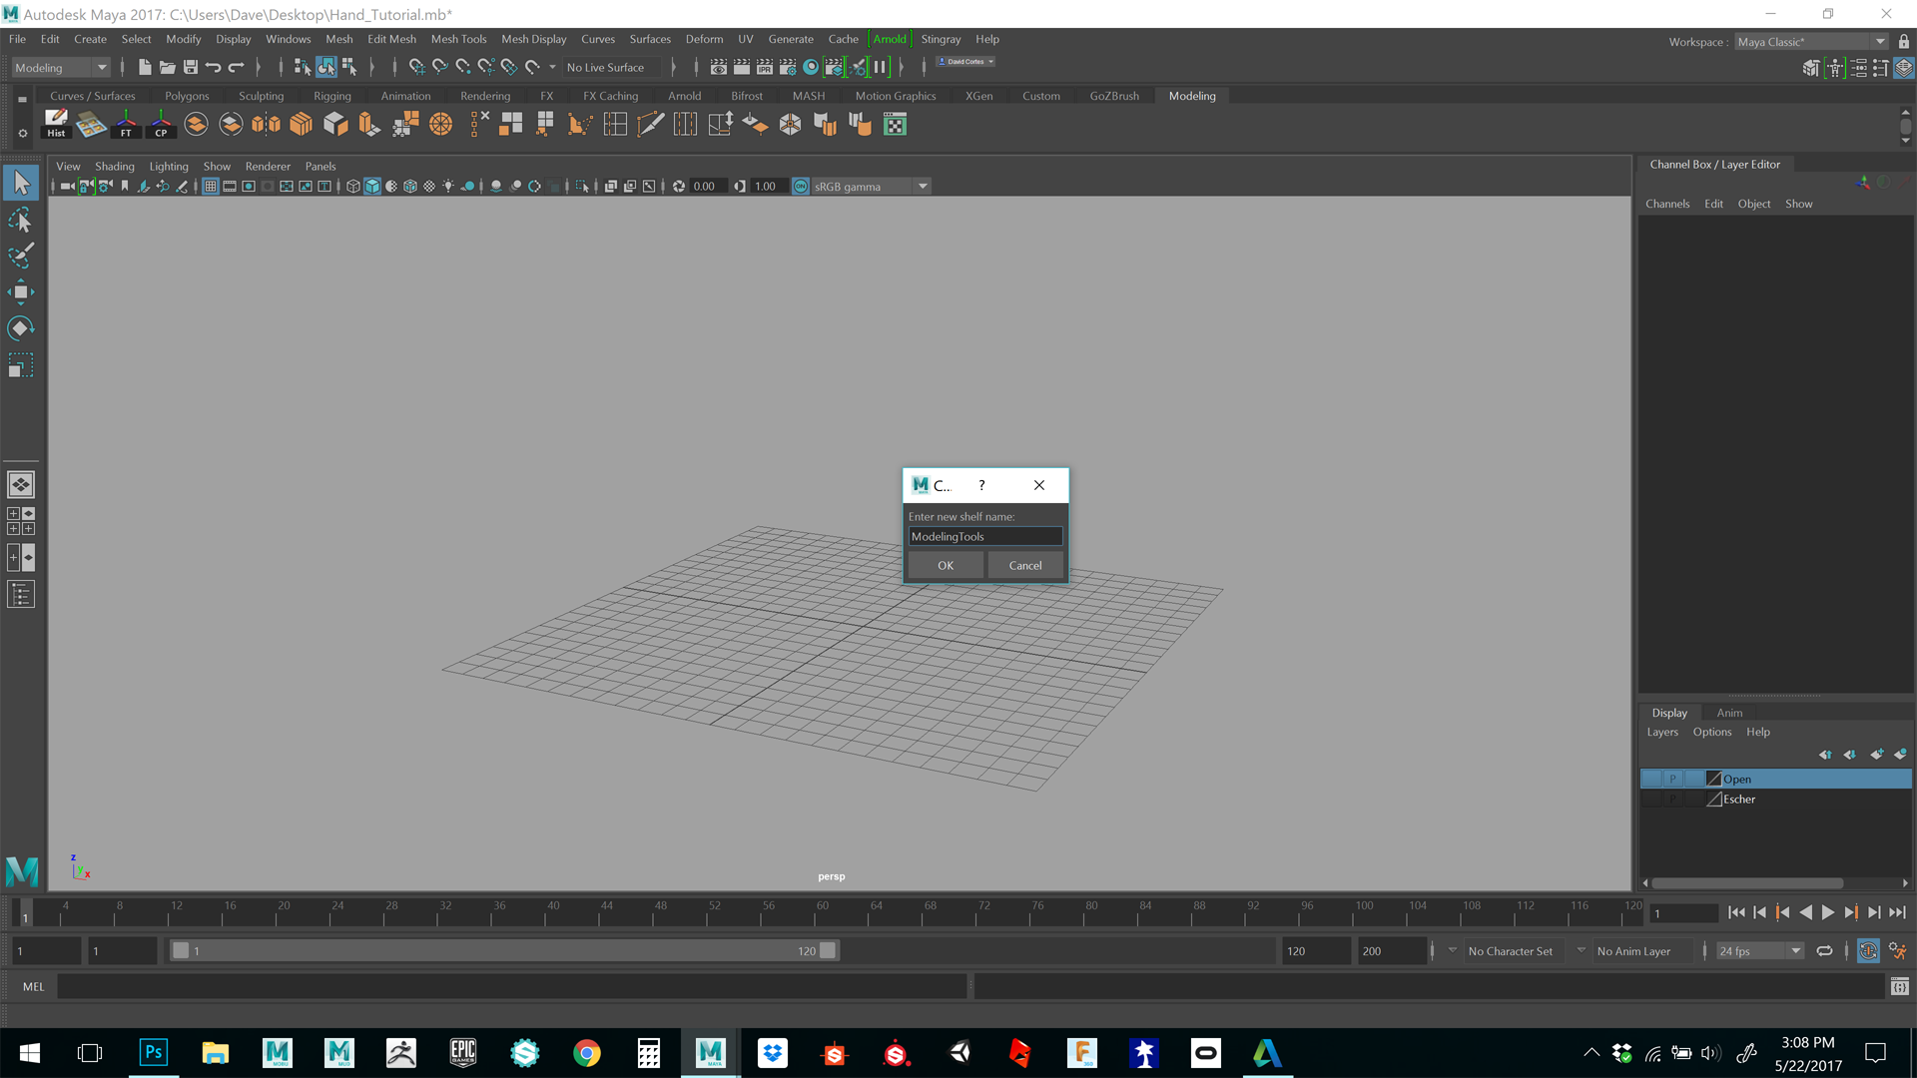Open the Multi-Cut tool from the shelf

pos(651,124)
